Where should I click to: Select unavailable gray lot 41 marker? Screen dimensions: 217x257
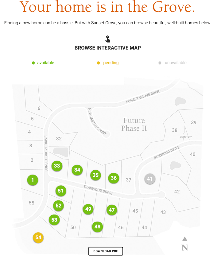pyautogui.click(x=149, y=179)
